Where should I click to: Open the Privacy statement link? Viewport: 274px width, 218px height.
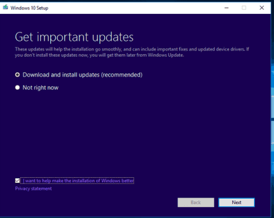click(33, 189)
